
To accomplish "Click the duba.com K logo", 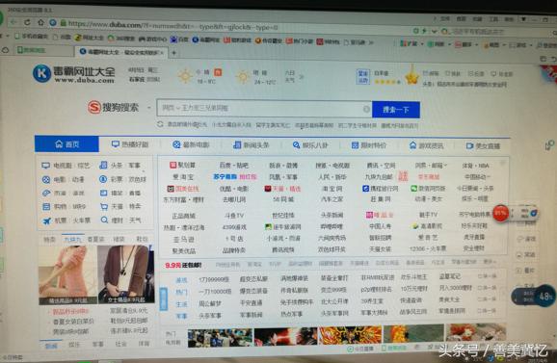I will click(41, 73).
